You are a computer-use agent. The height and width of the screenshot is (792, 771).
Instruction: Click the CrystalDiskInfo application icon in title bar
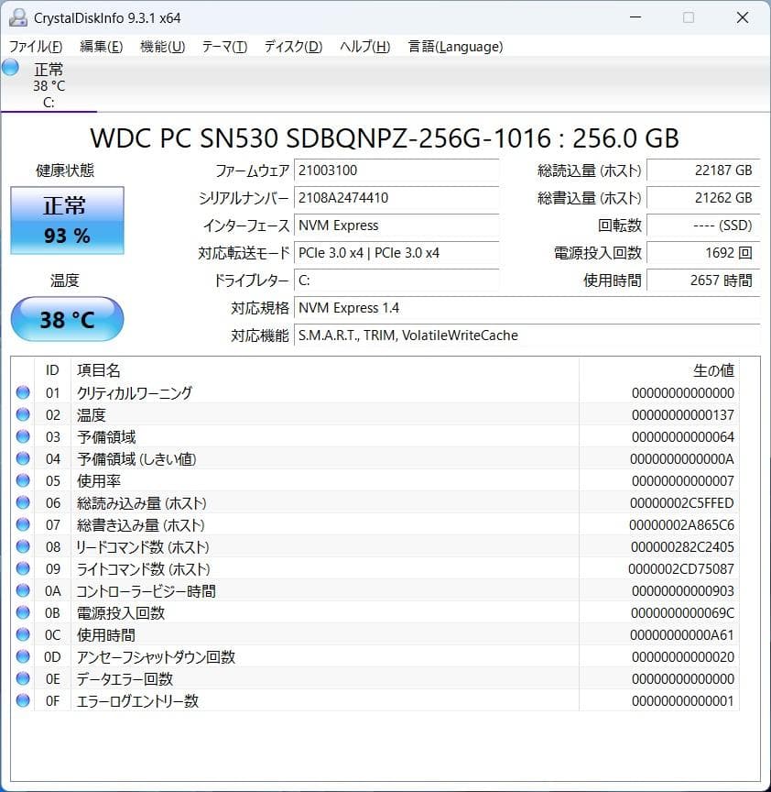(19, 17)
